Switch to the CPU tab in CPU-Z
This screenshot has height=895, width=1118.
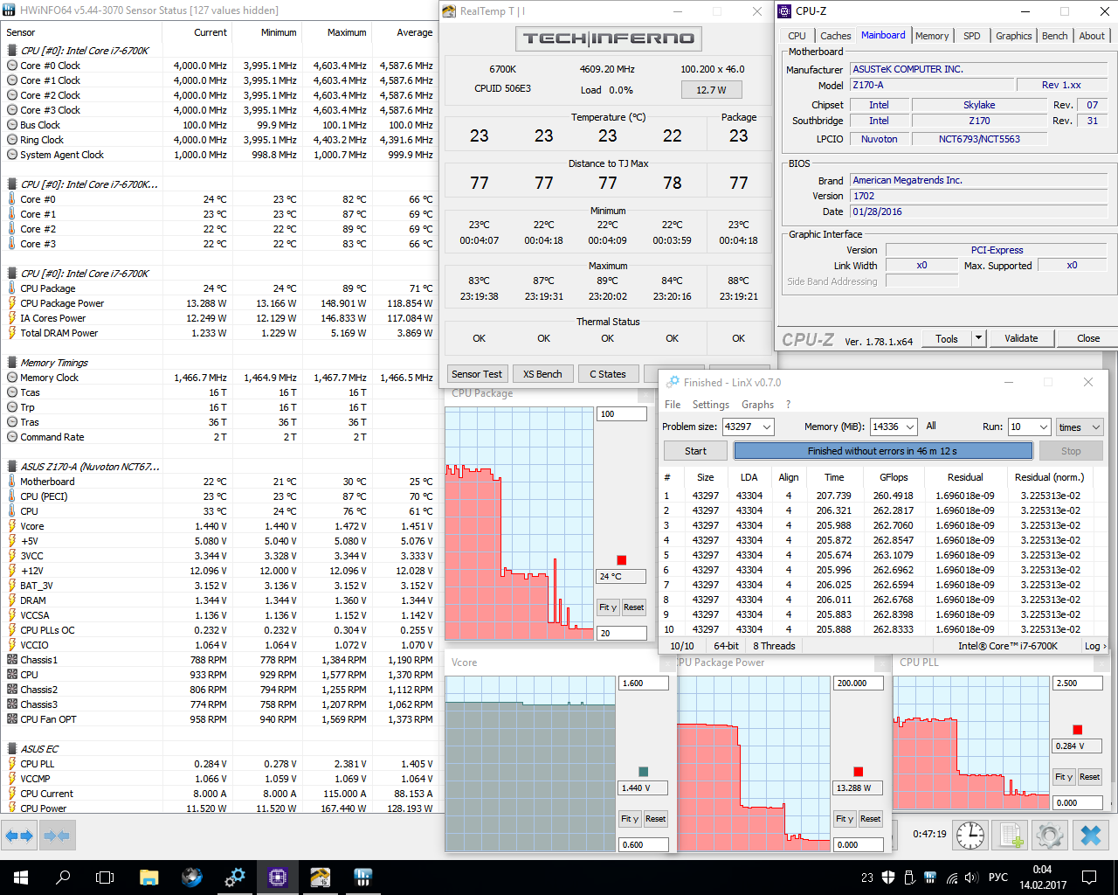797,36
